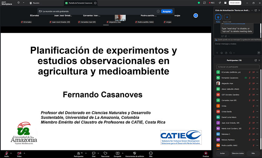Start a Nuevo chat with plus icon
The height and width of the screenshot is (158, 262).
(227, 18)
